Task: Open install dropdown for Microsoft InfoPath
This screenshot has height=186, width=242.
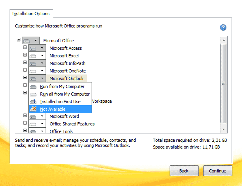Action: (37, 63)
